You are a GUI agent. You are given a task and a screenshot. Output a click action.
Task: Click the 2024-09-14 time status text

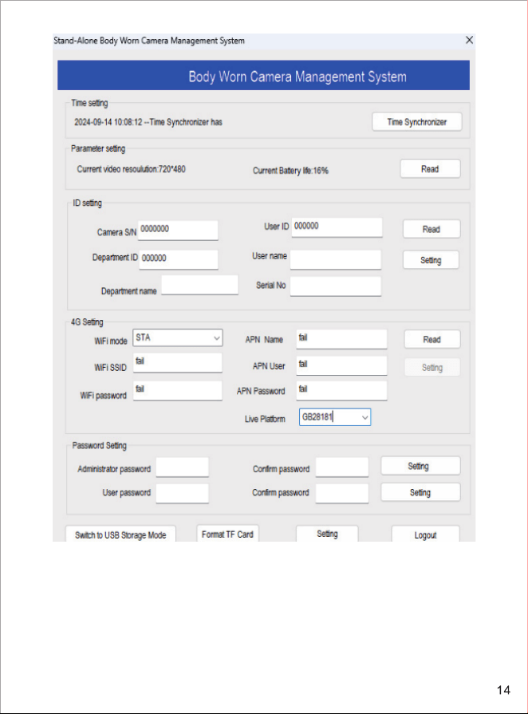pyautogui.click(x=148, y=122)
